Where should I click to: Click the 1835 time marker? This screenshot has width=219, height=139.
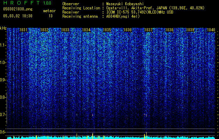point(107,30)
